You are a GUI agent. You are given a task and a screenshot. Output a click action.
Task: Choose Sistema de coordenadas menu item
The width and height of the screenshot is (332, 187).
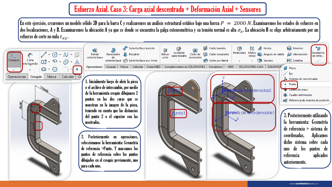pyautogui.click(x=301, y=79)
